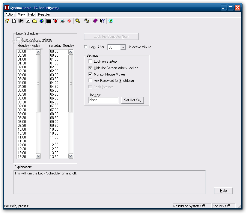The width and height of the screenshot is (247, 214).
Task: Toggle the Lock Internet checkbox
Action: pyautogui.click(x=90, y=87)
